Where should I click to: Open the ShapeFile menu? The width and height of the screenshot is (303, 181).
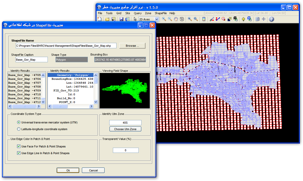[160, 13]
